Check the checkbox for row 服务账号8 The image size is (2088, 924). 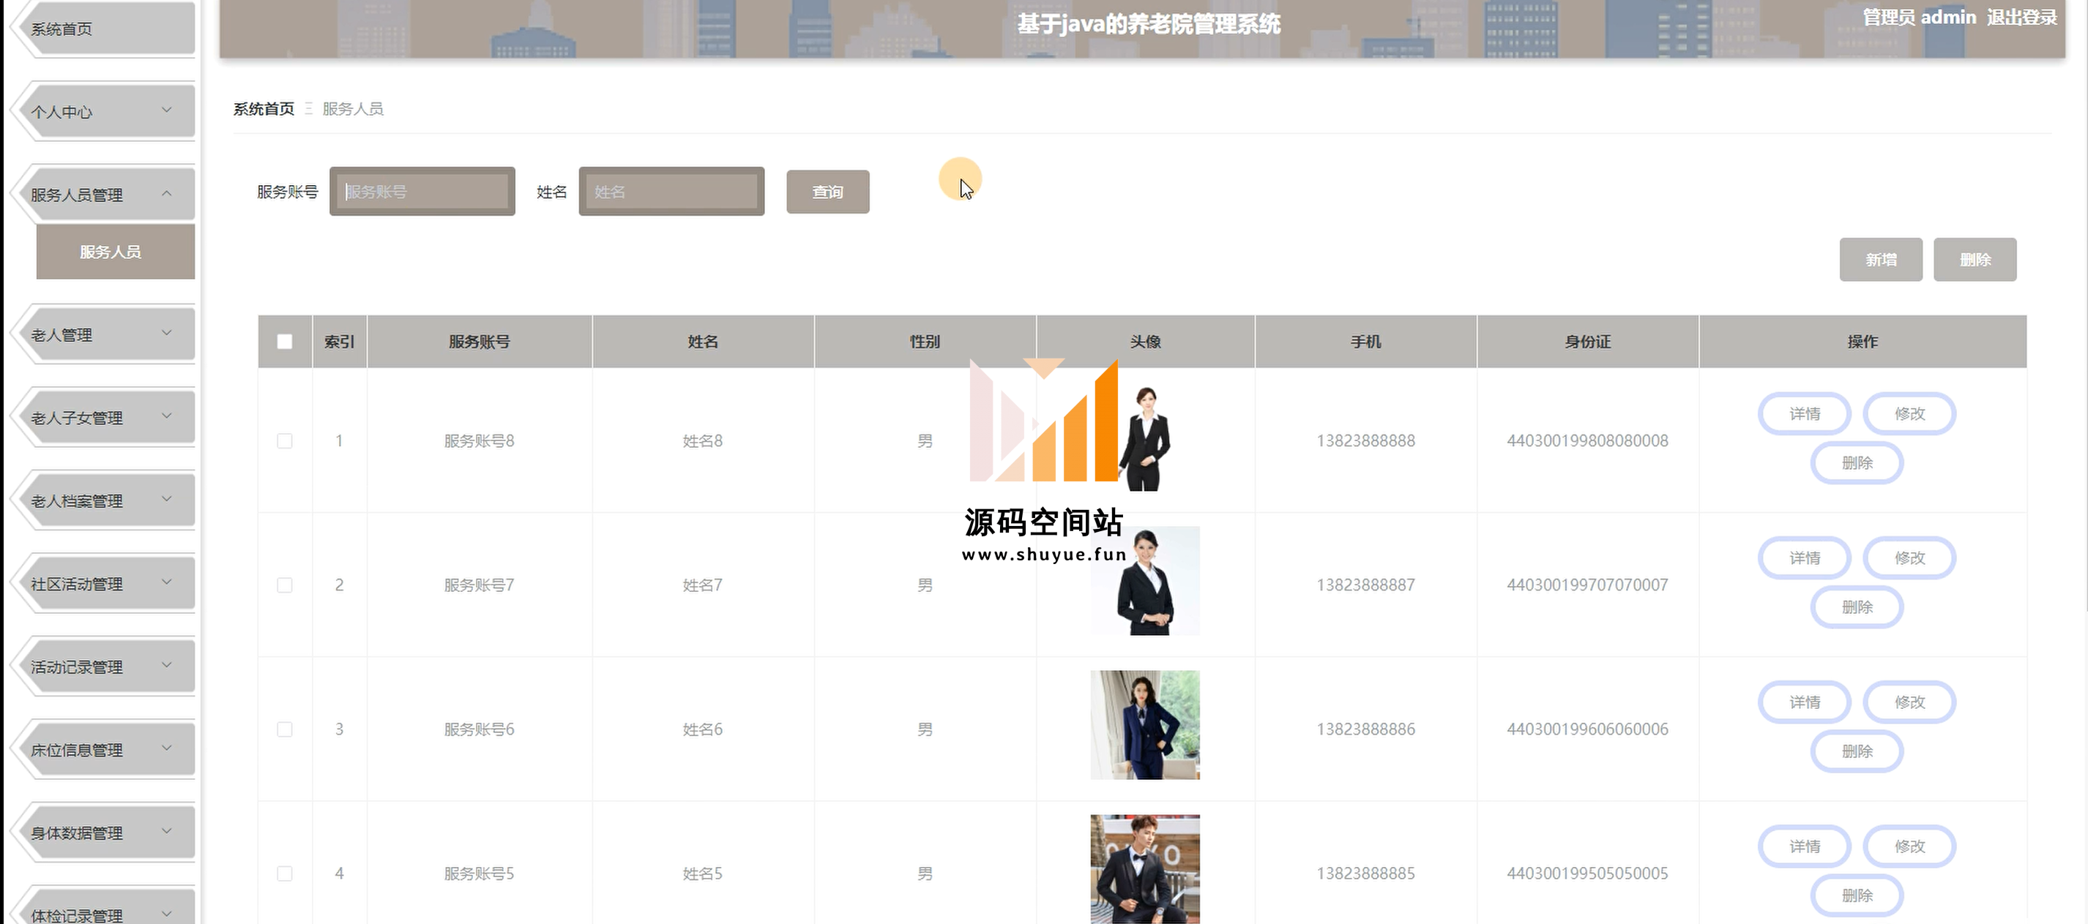pos(285,441)
